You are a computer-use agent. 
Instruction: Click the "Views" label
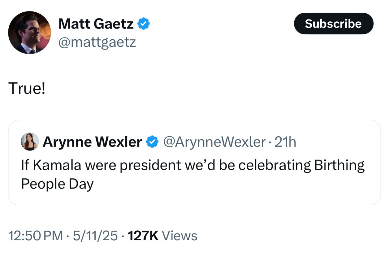179,236
